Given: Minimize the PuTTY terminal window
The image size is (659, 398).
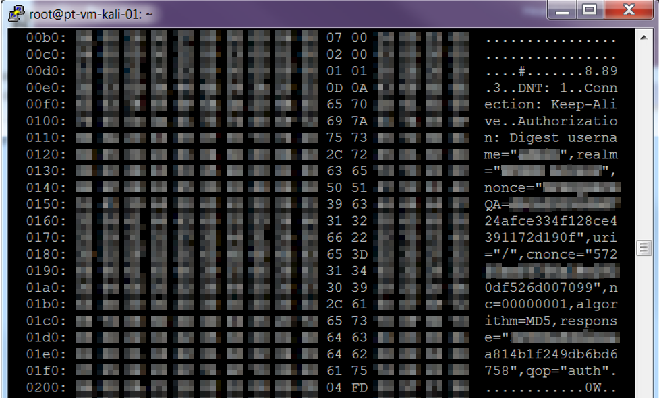Looking at the screenshot, I should [561, 10].
